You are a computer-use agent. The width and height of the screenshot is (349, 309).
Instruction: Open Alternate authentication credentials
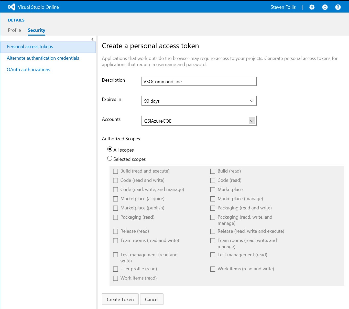click(43, 58)
